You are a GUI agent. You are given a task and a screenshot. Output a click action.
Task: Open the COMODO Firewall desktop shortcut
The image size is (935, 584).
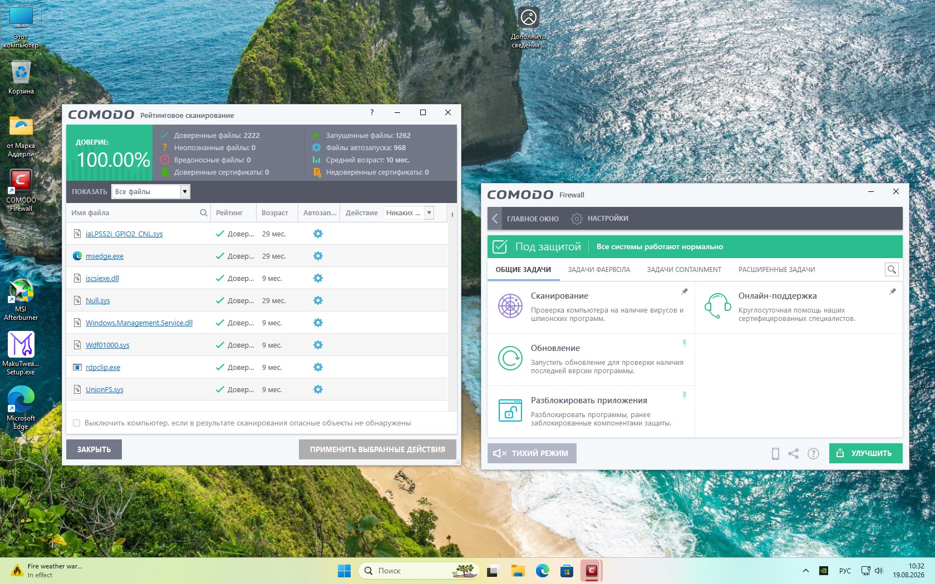coord(21,191)
